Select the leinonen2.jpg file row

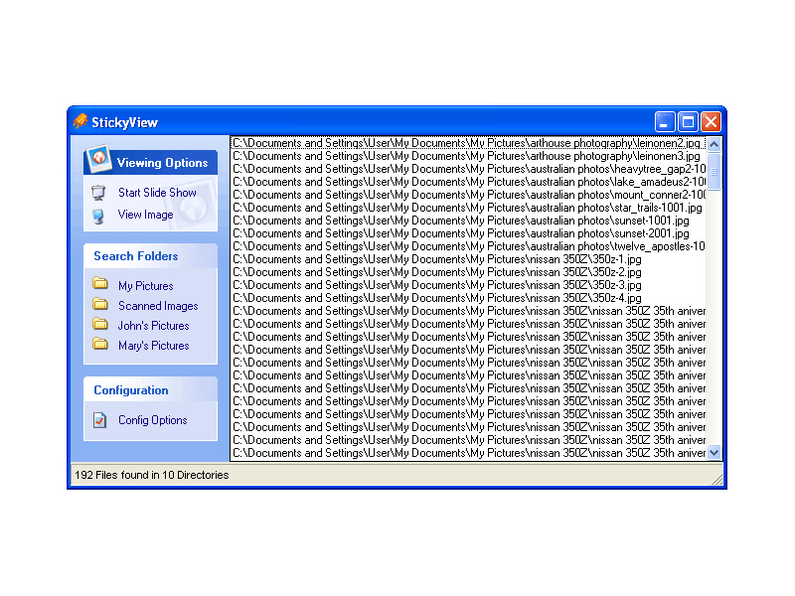[468, 143]
